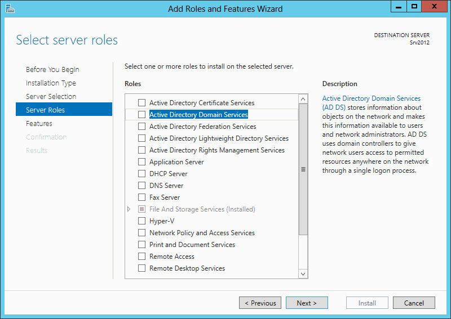Click the scroll up arrow in Roles list
This screenshot has height=319, width=451.
(x=303, y=100)
